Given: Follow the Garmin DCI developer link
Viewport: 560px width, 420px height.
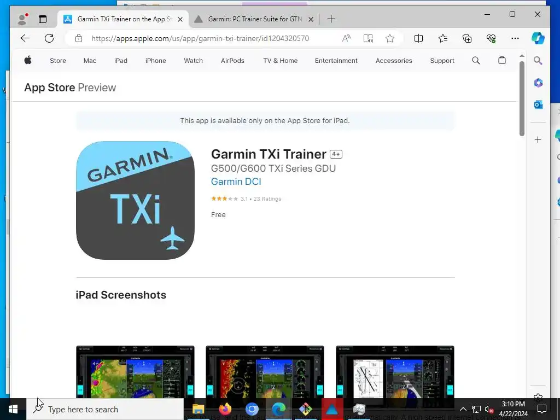Looking at the screenshot, I should [236, 182].
